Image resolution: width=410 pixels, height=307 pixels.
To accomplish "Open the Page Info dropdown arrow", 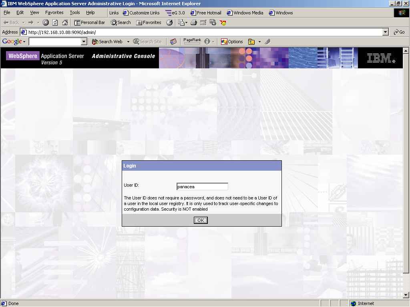I will [213, 42].
